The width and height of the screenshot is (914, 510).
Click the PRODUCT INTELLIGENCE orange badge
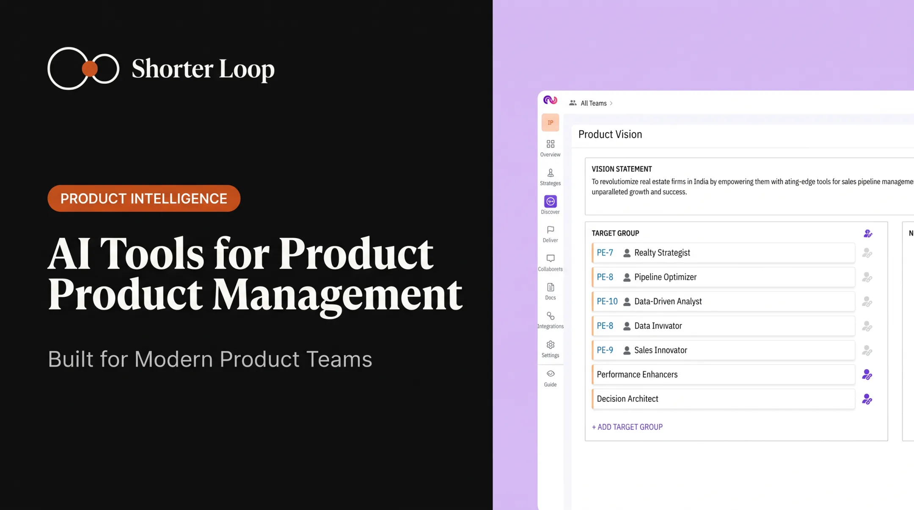click(144, 198)
